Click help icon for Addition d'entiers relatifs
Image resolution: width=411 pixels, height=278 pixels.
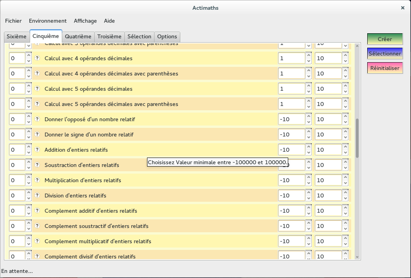pyautogui.click(x=38, y=150)
